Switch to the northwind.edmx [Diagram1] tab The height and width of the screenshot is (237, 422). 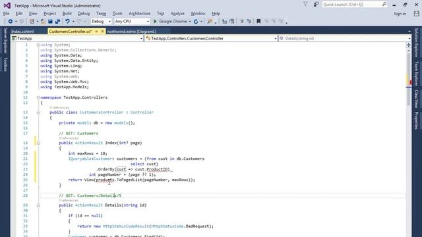pos(132,32)
